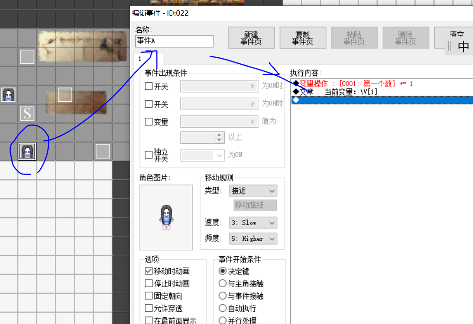The image size is (473, 324).
Task: Open the 速度 speed dropdown
Action: (253, 223)
